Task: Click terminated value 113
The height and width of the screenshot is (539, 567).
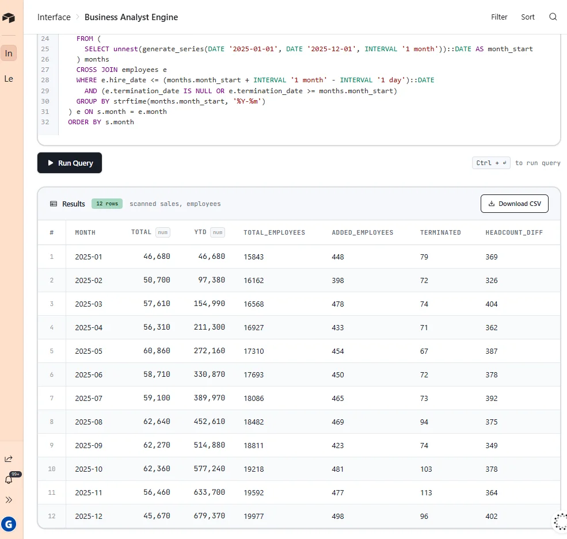Action: coord(426,493)
